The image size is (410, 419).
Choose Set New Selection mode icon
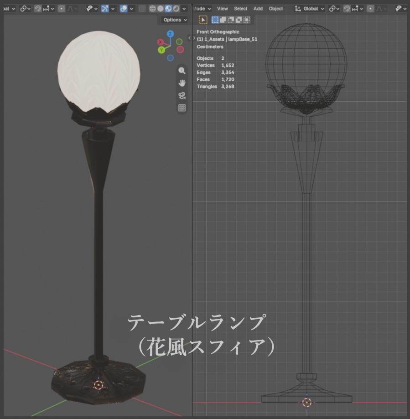(x=215, y=20)
